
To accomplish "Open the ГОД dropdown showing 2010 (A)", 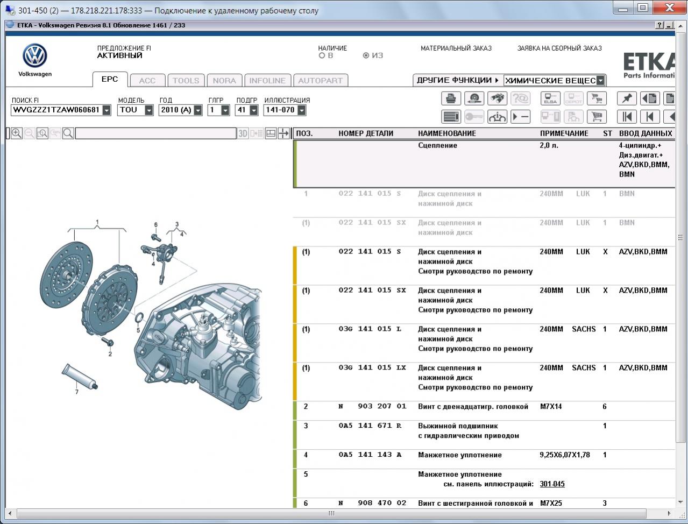I will (198, 110).
